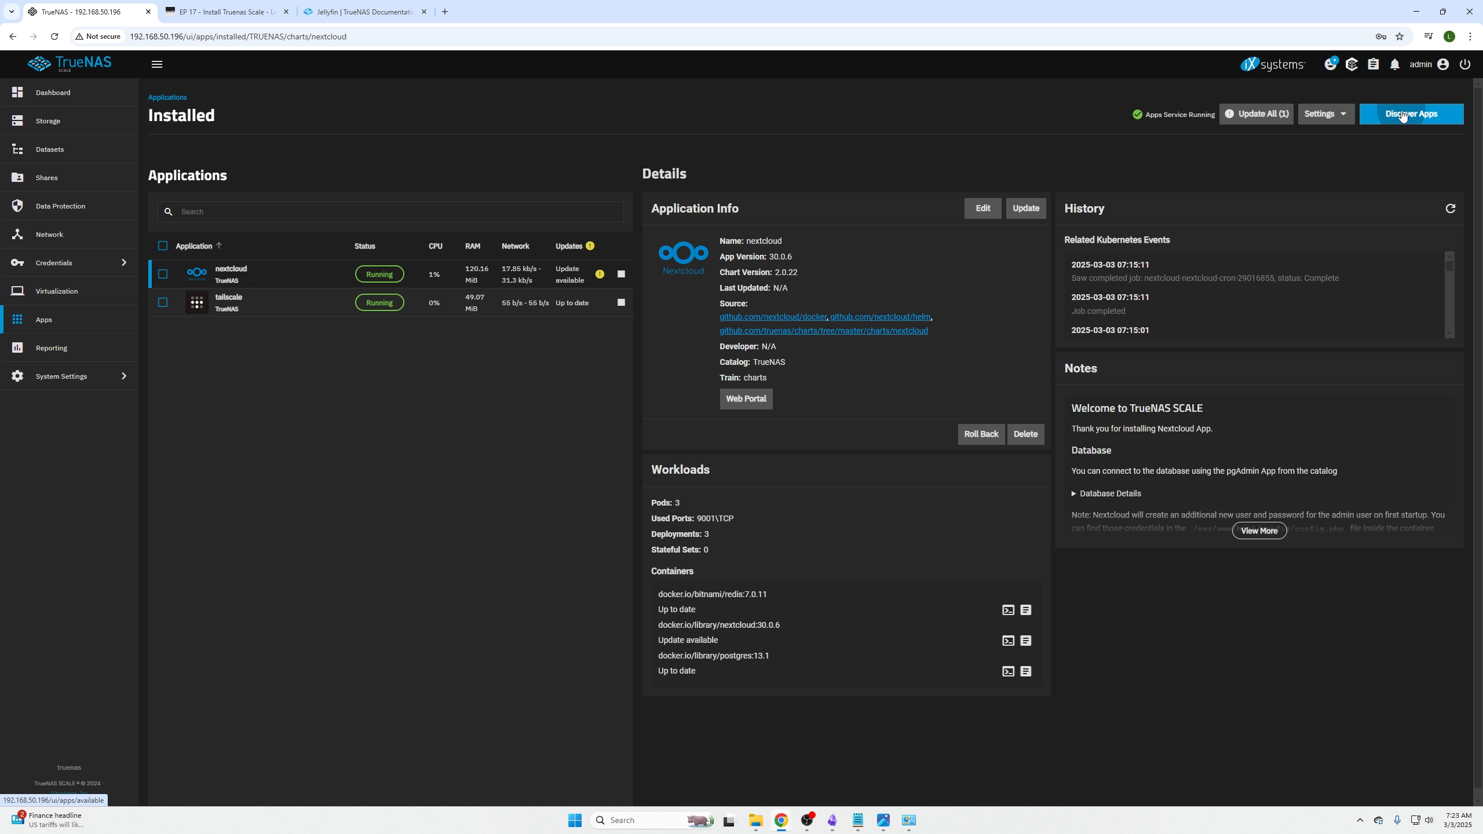The width and height of the screenshot is (1483, 834).
Task: View logs for the postgres container
Action: pos(1025,671)
